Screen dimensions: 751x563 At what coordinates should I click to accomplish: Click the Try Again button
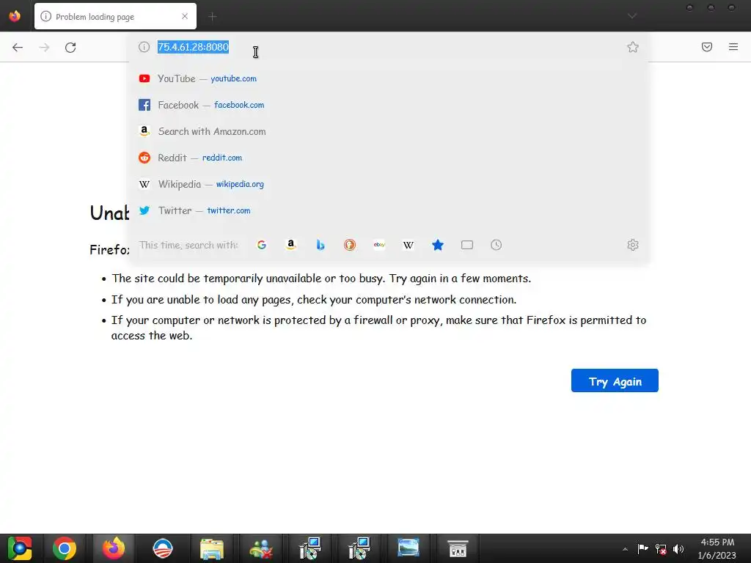615,380
